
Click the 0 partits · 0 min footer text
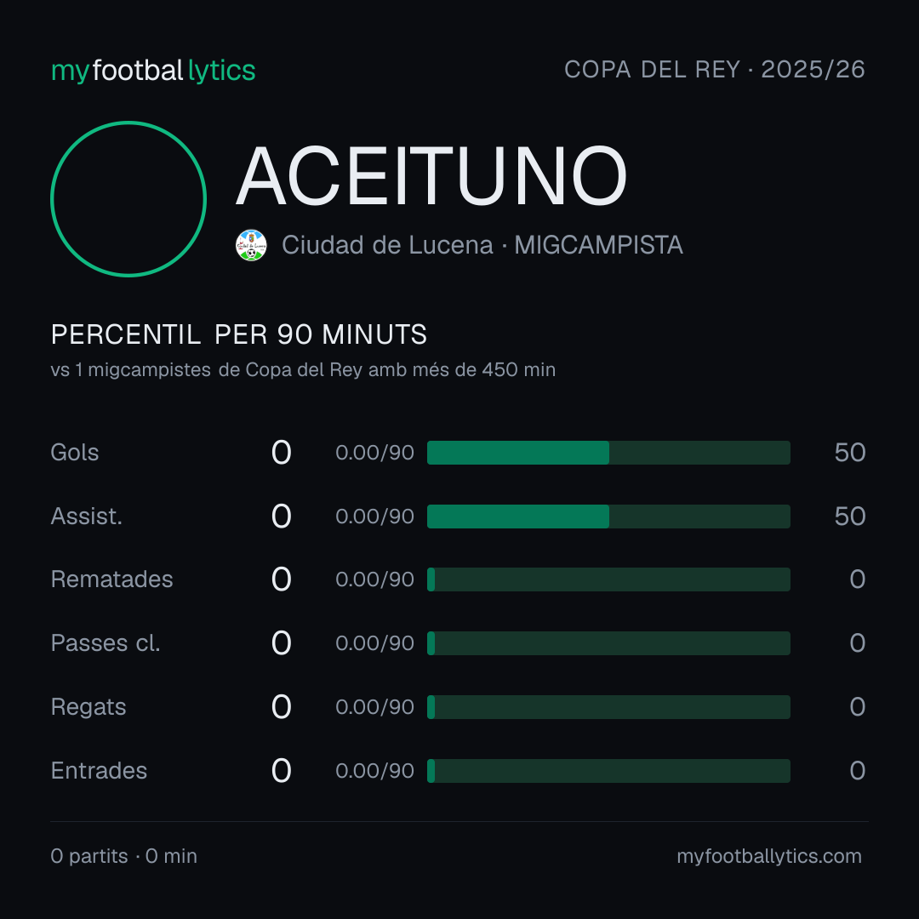click(123, 856)
